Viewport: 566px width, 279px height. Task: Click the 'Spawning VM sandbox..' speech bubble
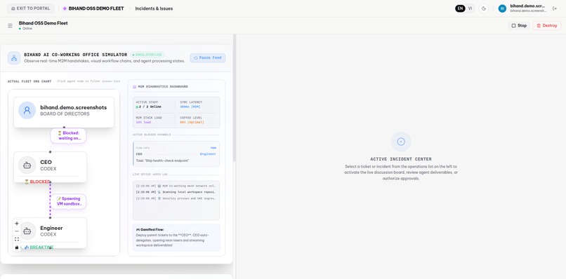(x=68, y=201)
